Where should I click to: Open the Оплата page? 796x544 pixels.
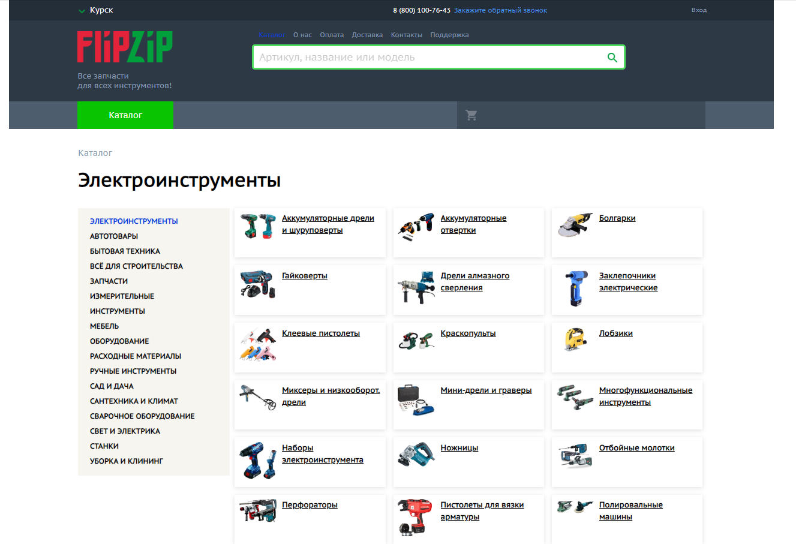click(x=332, y=35)
